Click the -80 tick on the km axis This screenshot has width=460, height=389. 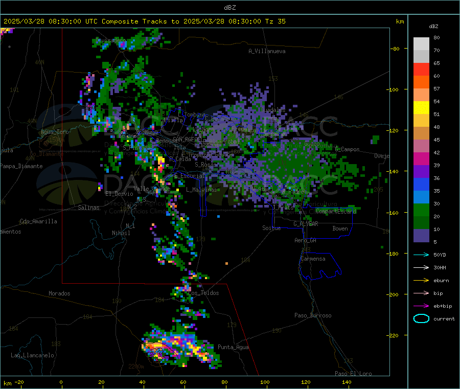point(395,49)
